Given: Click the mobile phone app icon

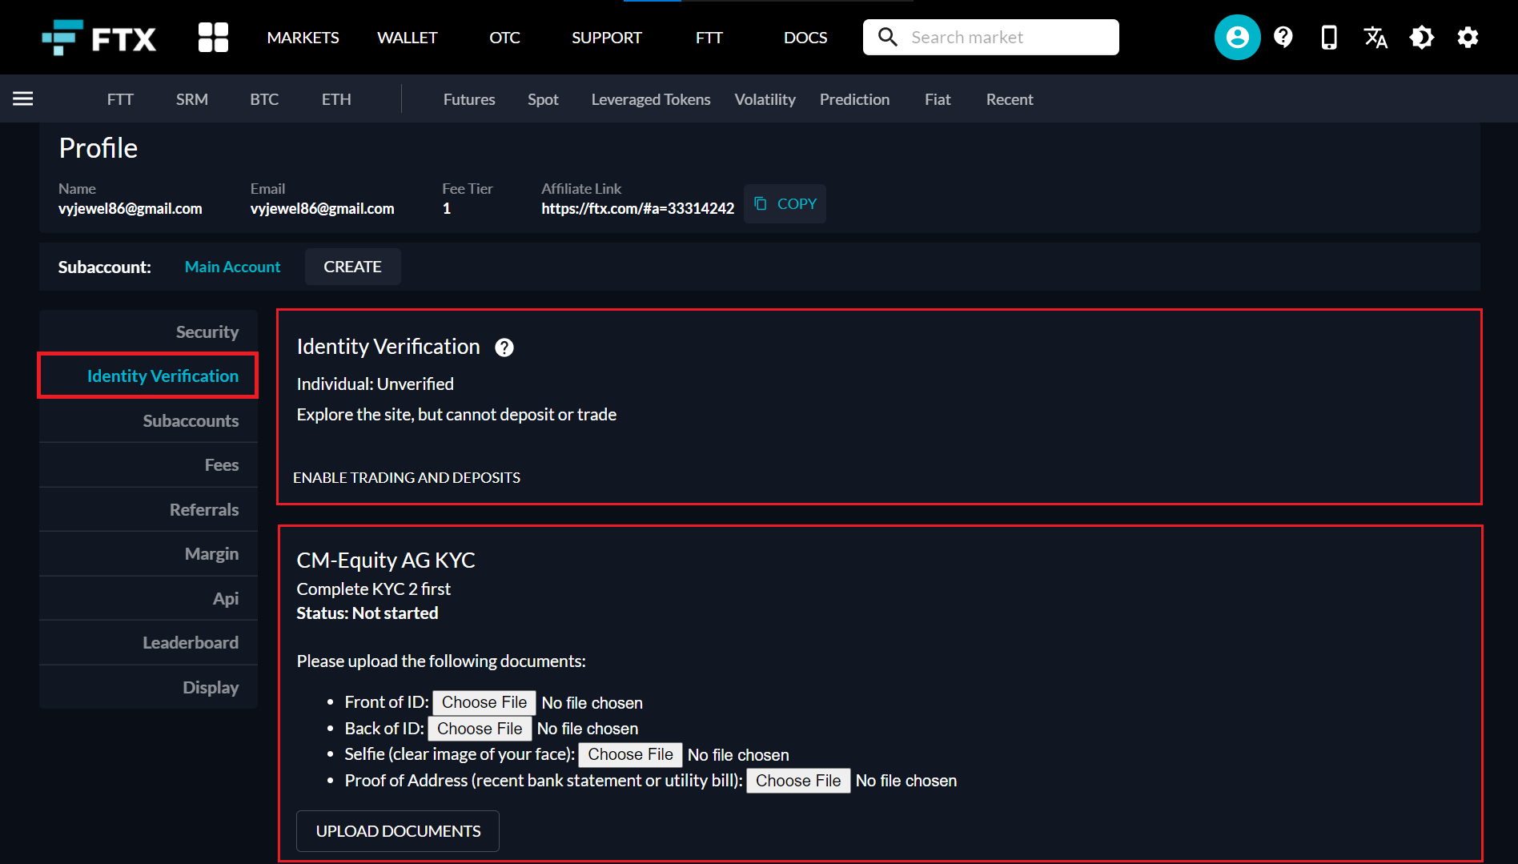Looking at the screenshot, I should click(1329, 38).
